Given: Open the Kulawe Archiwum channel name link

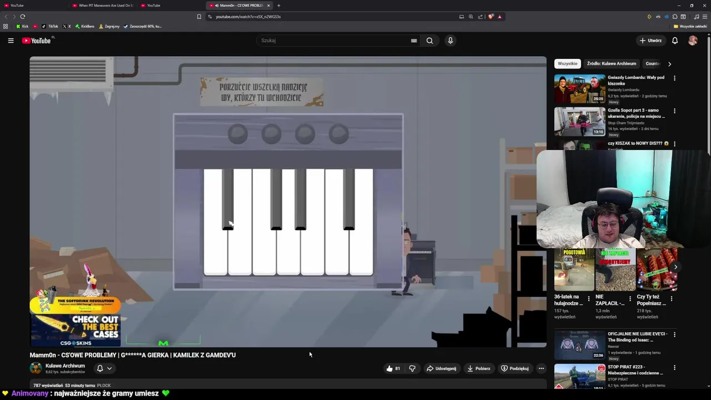Looking at the screenshot, I should pos(65,366).
